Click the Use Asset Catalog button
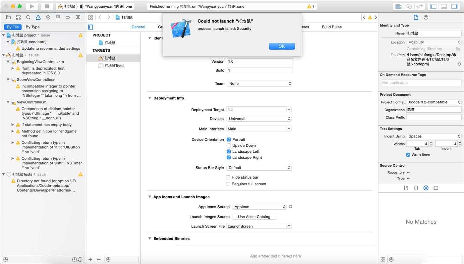This screenshot has height=264, width=464. (x=254, y=217)
